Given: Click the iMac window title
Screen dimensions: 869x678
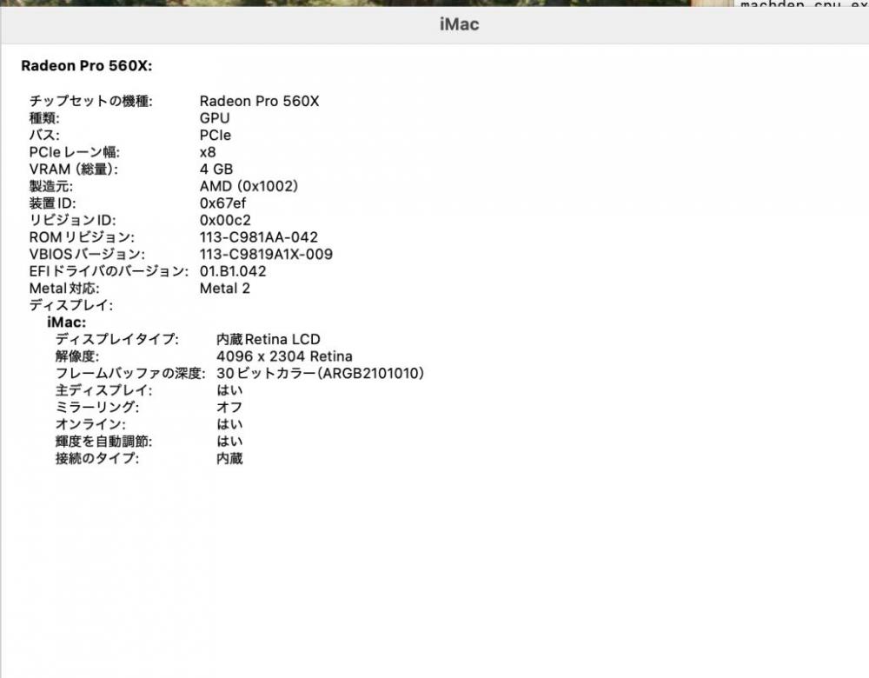Looking at the screenshot, I should point(459,24).
